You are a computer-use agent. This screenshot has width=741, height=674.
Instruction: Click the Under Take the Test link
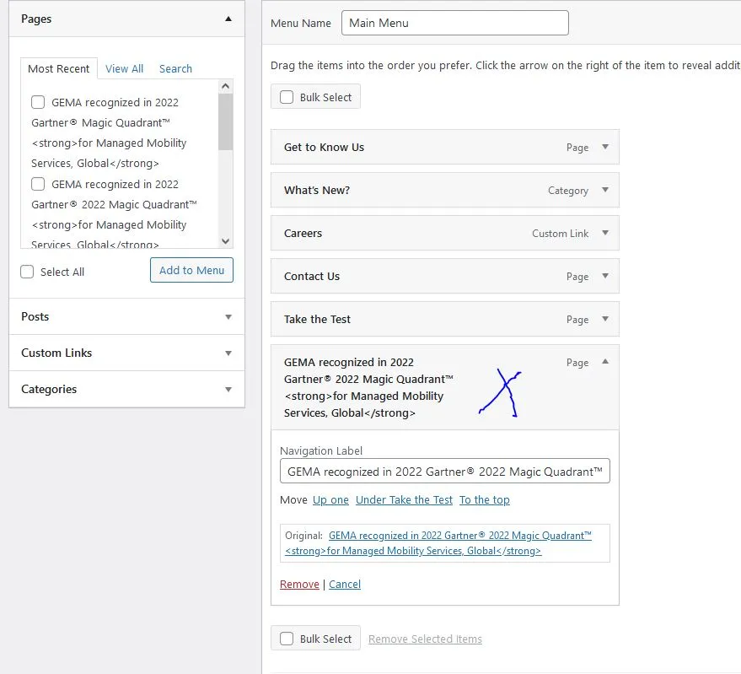click(x=404, y=500)
